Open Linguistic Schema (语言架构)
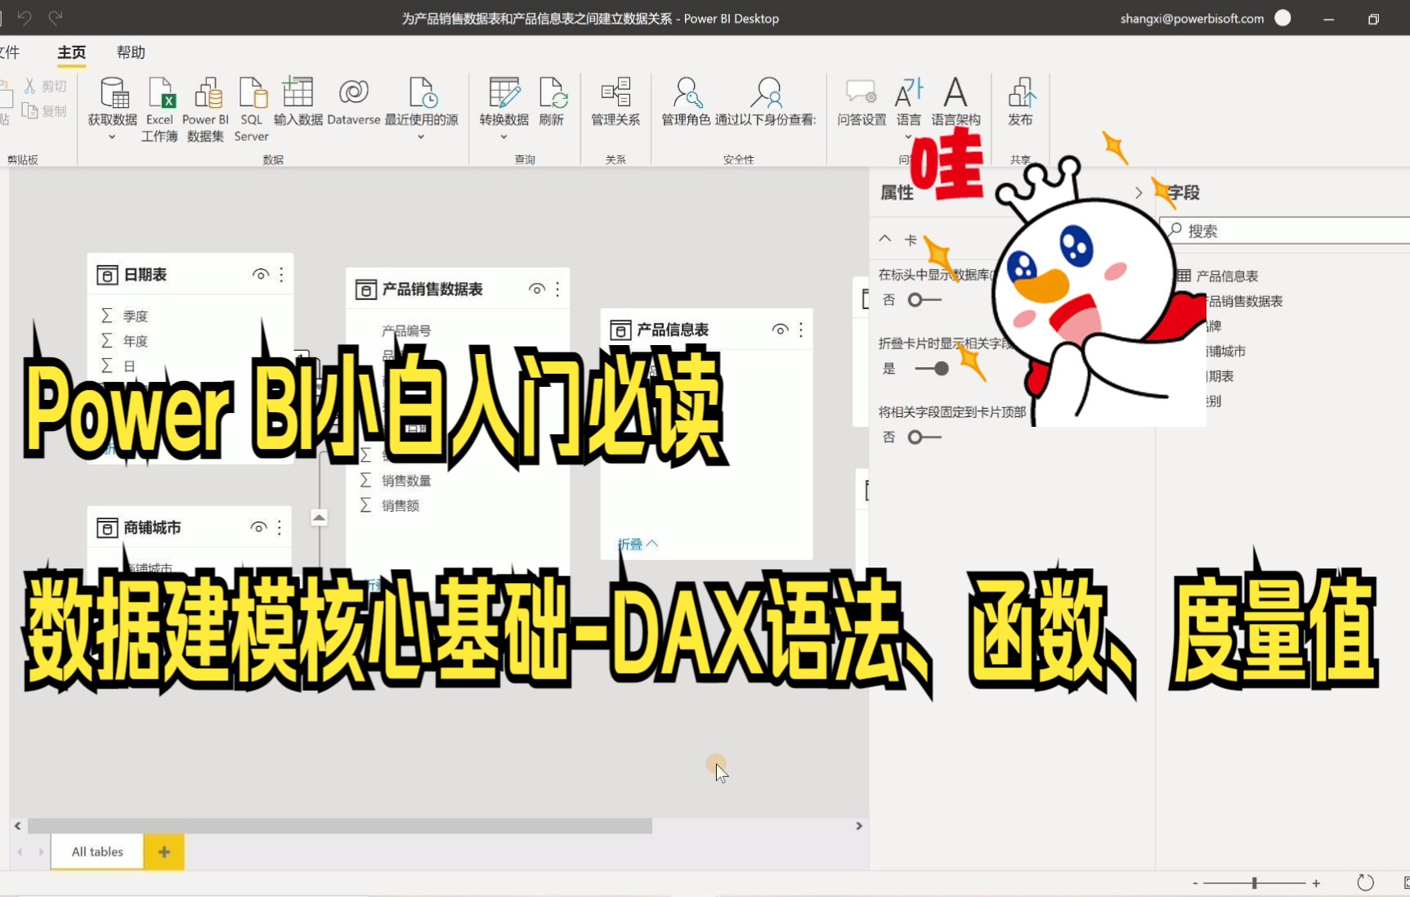The height and width of the screenshot is (897, 1410). tap(955, 92)
